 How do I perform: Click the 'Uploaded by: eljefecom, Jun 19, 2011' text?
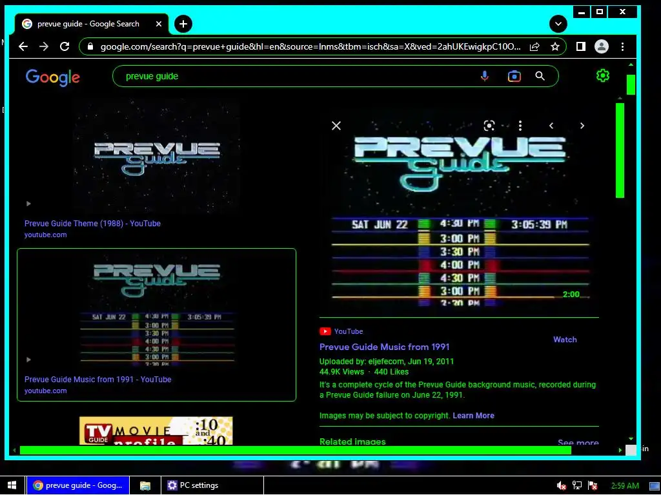[x=387, y=361]
